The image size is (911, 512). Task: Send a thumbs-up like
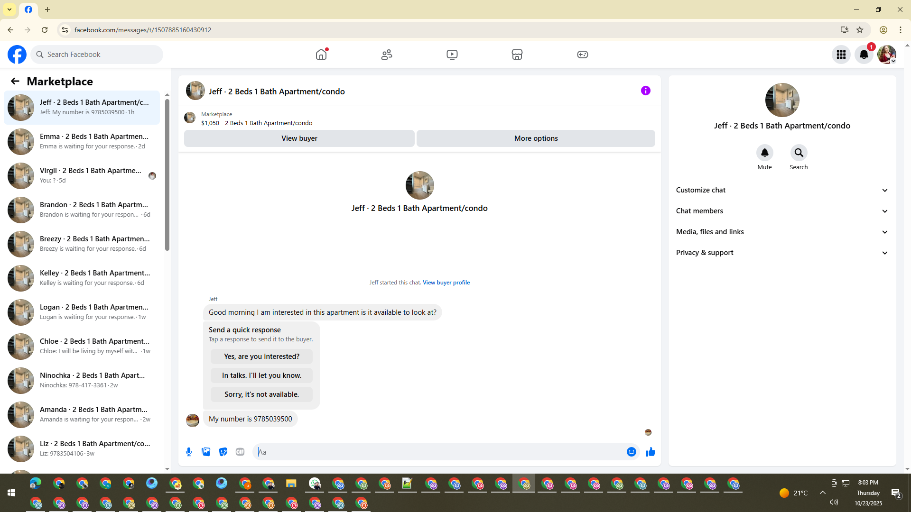(650, 452)
